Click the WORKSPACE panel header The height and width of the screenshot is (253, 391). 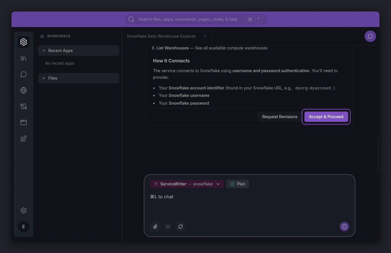[55, 36]
